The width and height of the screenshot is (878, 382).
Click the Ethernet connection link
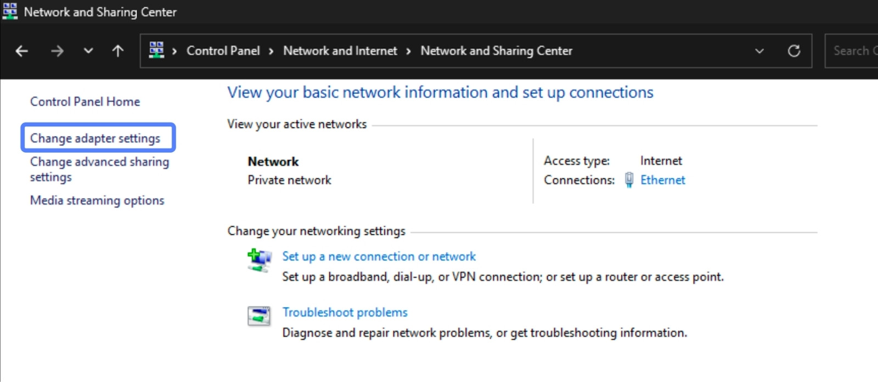[x=662, y=180]
